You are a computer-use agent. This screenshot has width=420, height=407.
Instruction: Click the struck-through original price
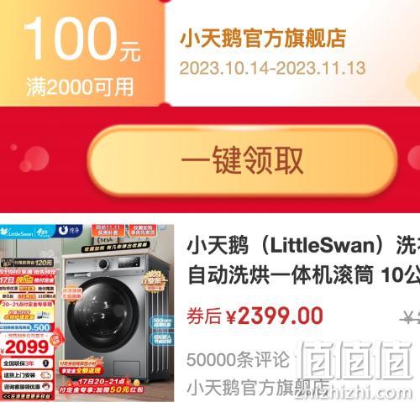pos(410,318)
